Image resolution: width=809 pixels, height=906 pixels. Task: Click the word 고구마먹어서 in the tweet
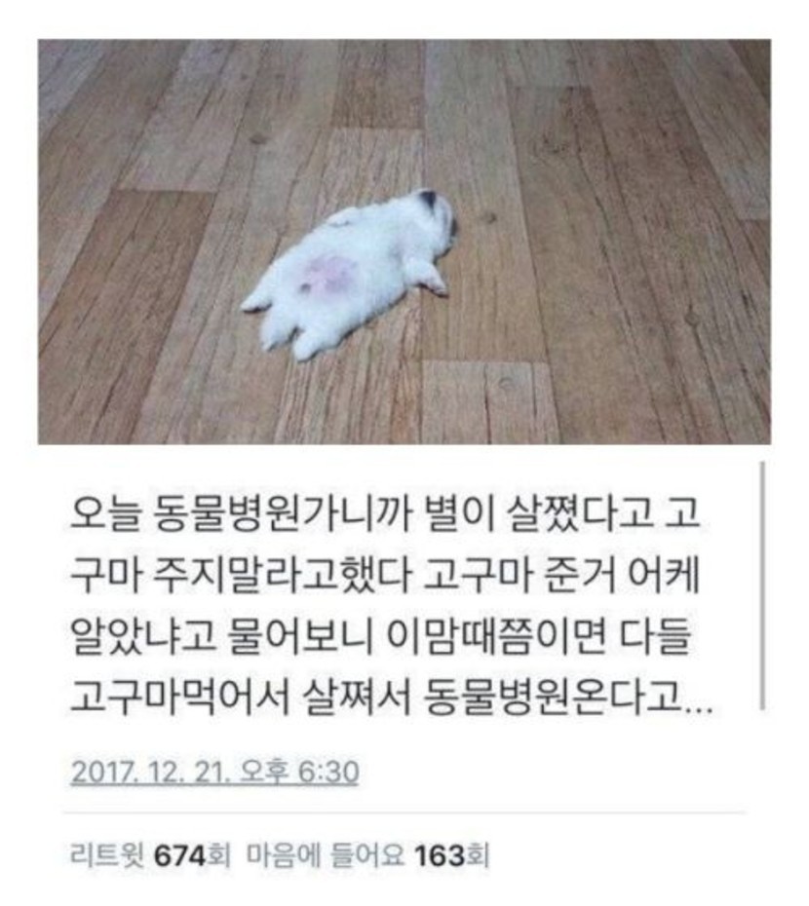click(x=179, y=698)
